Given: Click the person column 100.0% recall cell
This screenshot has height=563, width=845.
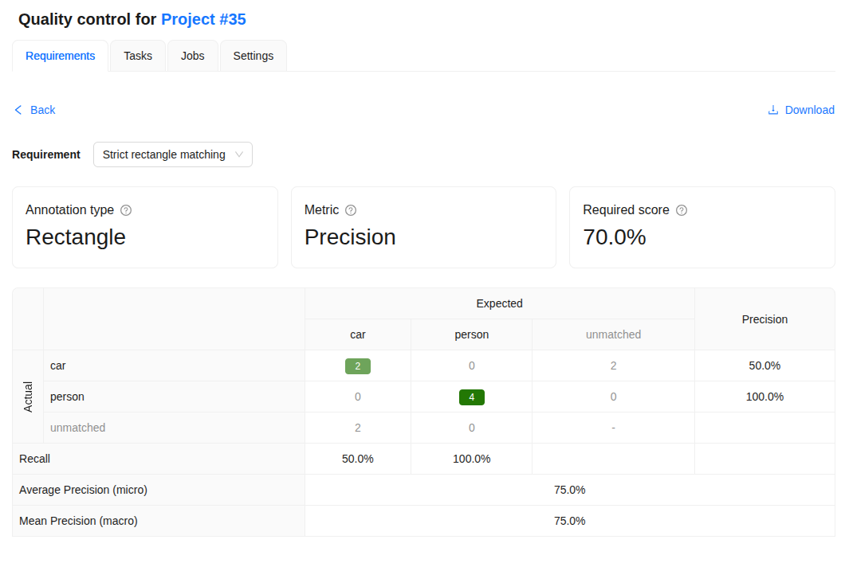Looking at the screenshot, I should (x=472, y=459).
